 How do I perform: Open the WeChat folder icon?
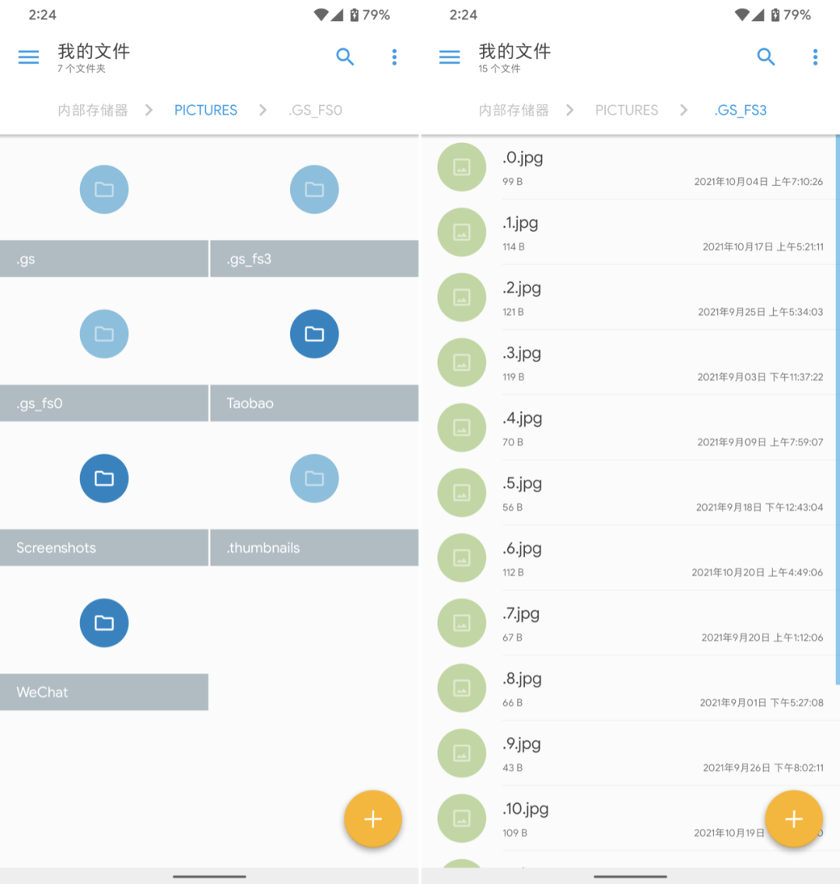(104, 623)
